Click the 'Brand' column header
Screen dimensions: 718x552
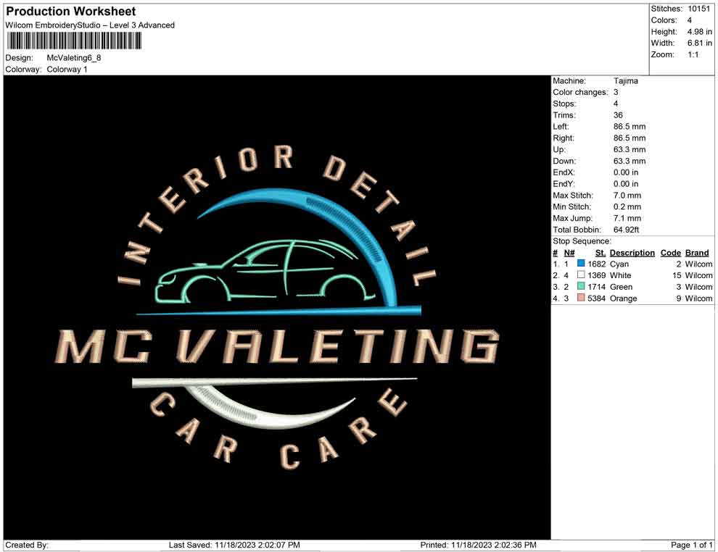[x=696, y=252]
